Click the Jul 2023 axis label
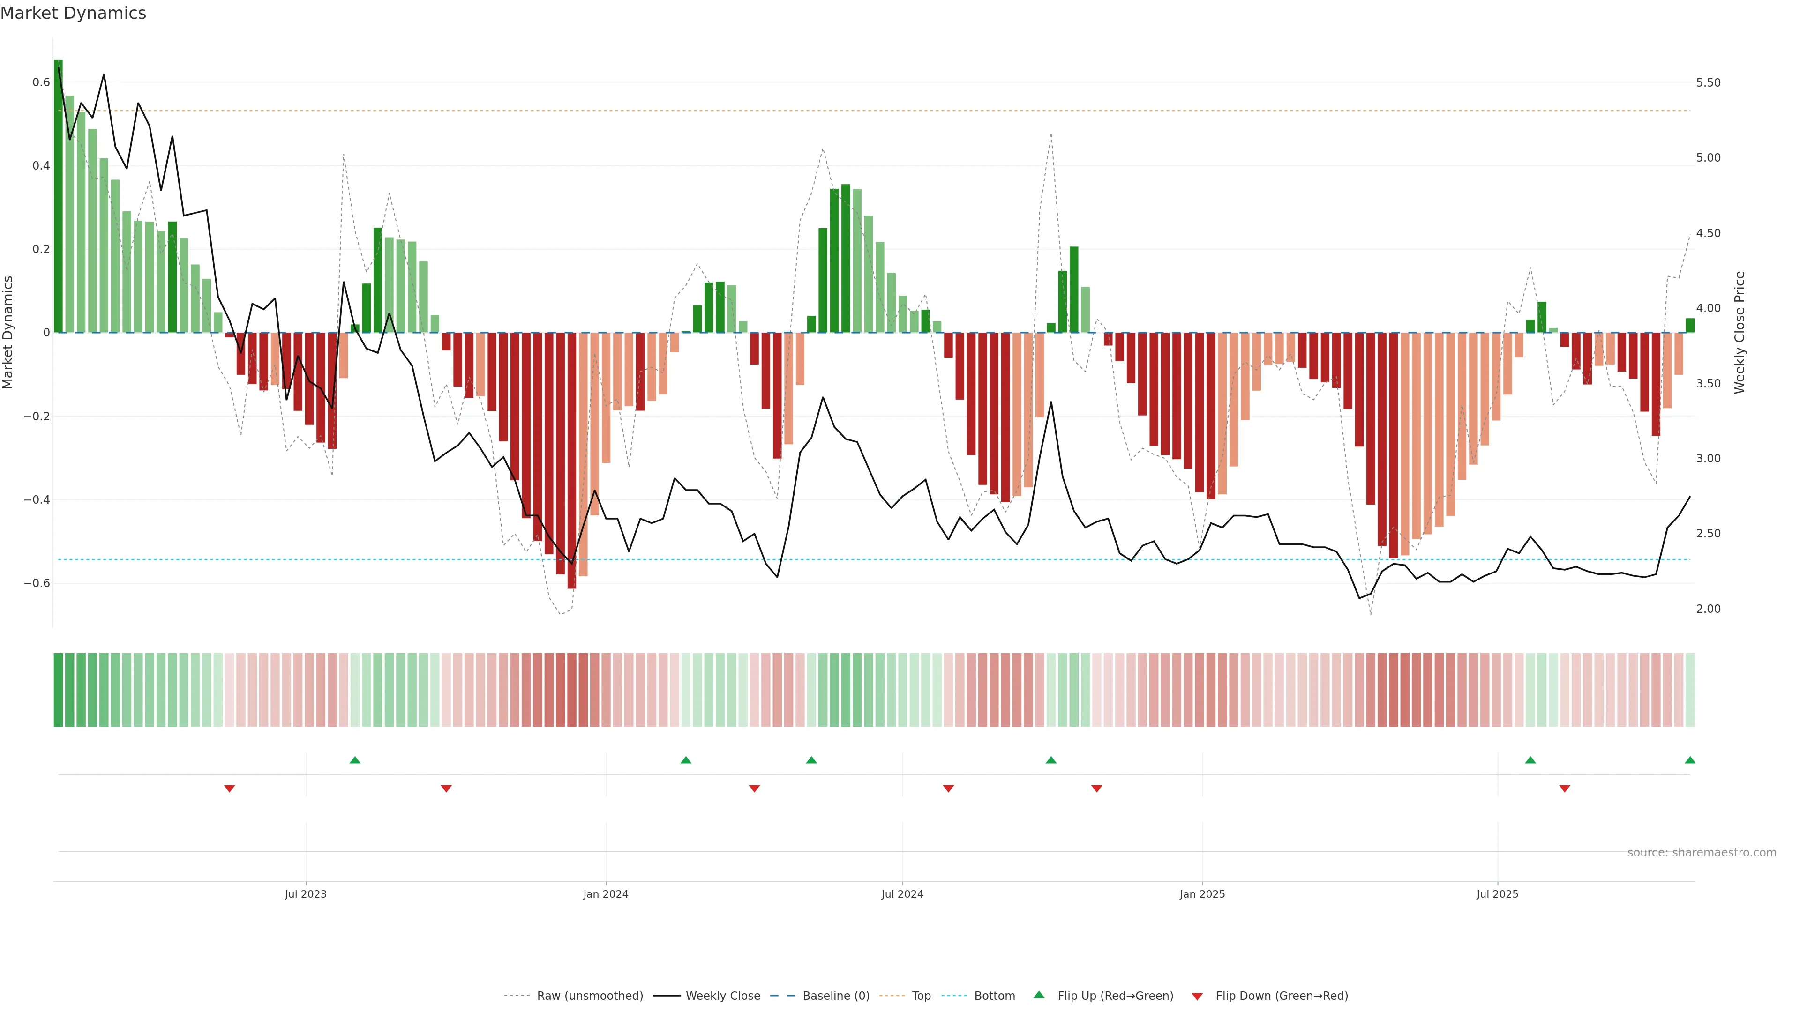Viewport: 1800px width, 1012px height. click(305, 894)
